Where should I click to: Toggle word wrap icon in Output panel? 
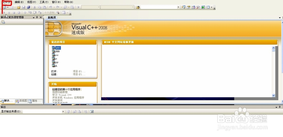click(x=92, y=111)
